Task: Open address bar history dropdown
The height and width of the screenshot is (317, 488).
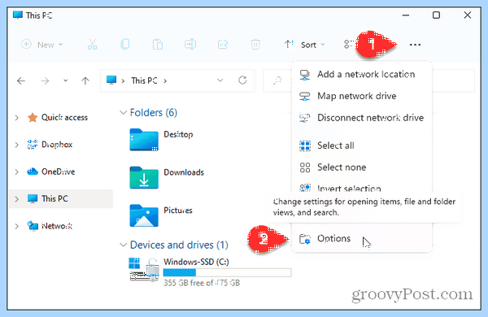Action: pyautogui.click(x=220, y=80)
